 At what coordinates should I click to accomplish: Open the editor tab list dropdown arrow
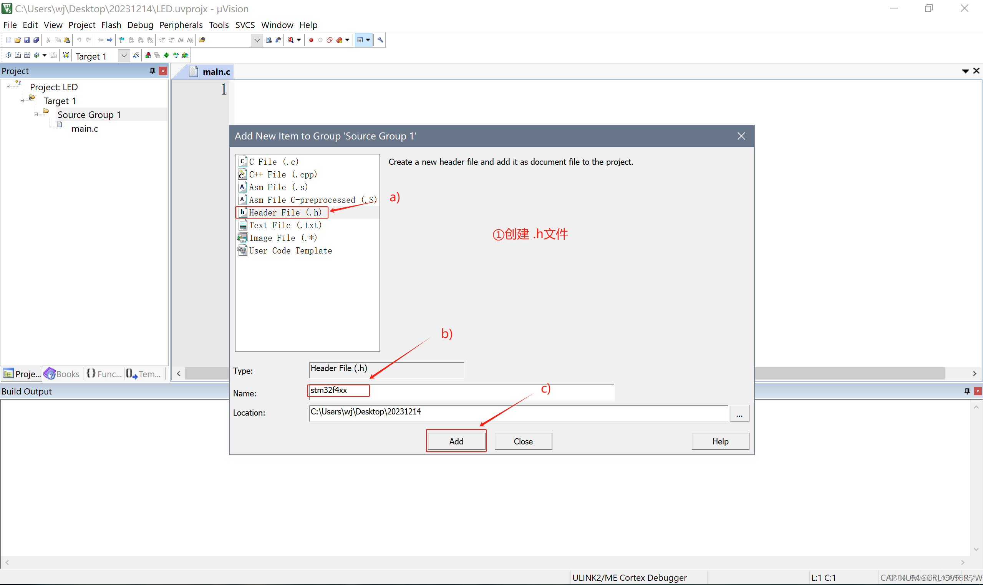click(x=965, y=71)
